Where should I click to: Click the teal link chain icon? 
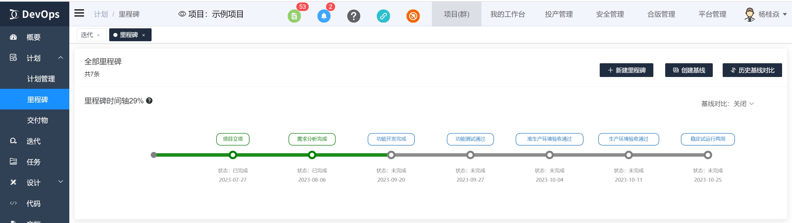click(383, 16)
